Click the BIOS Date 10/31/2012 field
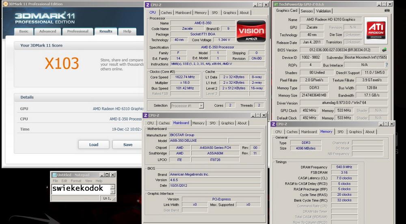Screen dimensions: 406x224 tap(215, 185)
